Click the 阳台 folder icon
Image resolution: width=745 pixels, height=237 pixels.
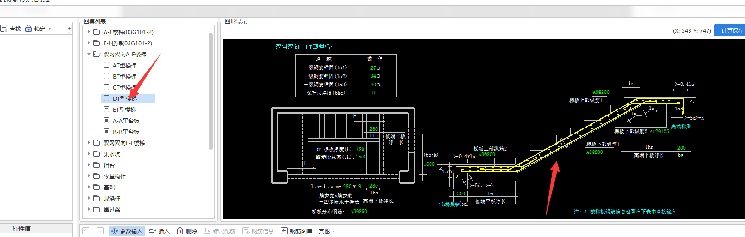click(97, 165)
